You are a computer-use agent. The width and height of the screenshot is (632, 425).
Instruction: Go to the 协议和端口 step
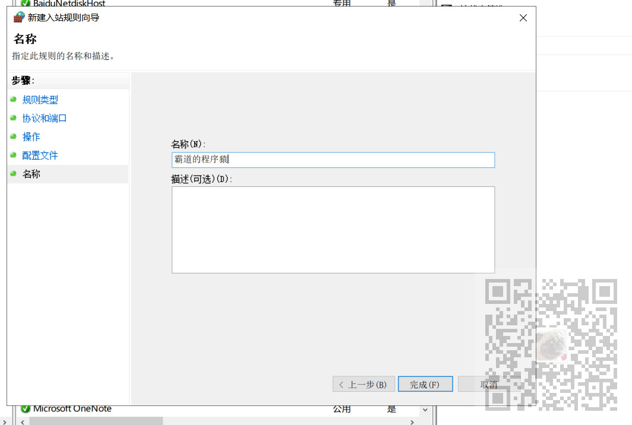click(45, 118)
